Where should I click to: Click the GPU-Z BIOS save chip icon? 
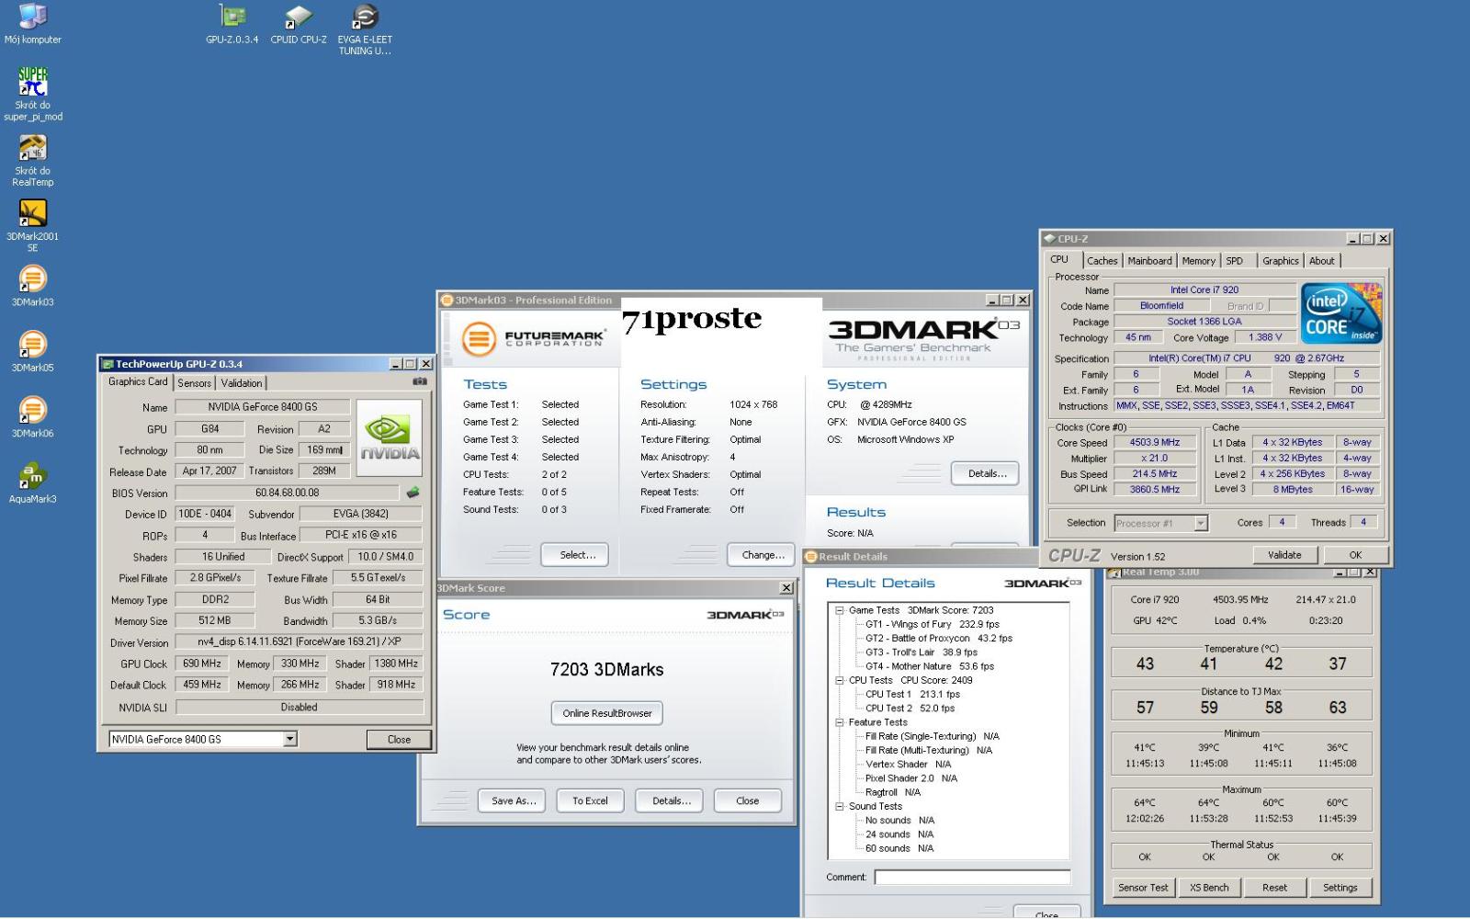point(413,493)
